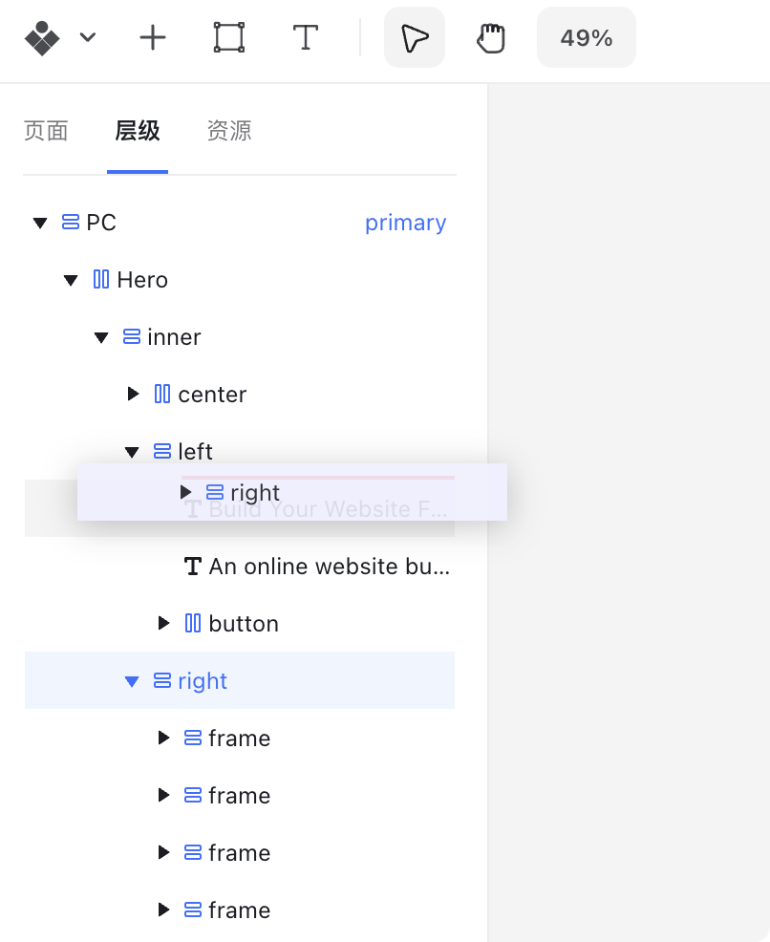Open the 资源 tab
The width and height of the screenshot is (770, 942).
point(229,131)
